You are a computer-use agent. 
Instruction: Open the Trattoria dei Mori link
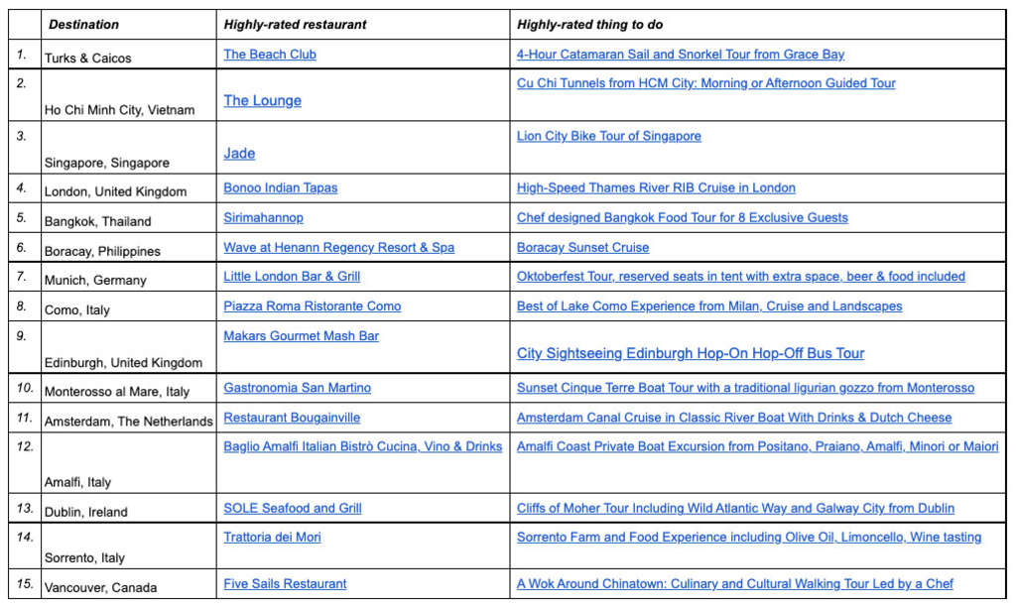tap(272, 538)
